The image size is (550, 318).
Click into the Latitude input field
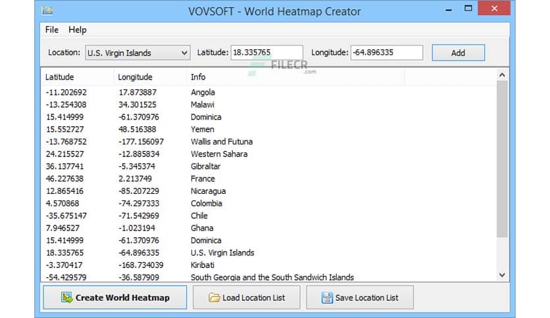pyautogui.click(x=266, y=53)
